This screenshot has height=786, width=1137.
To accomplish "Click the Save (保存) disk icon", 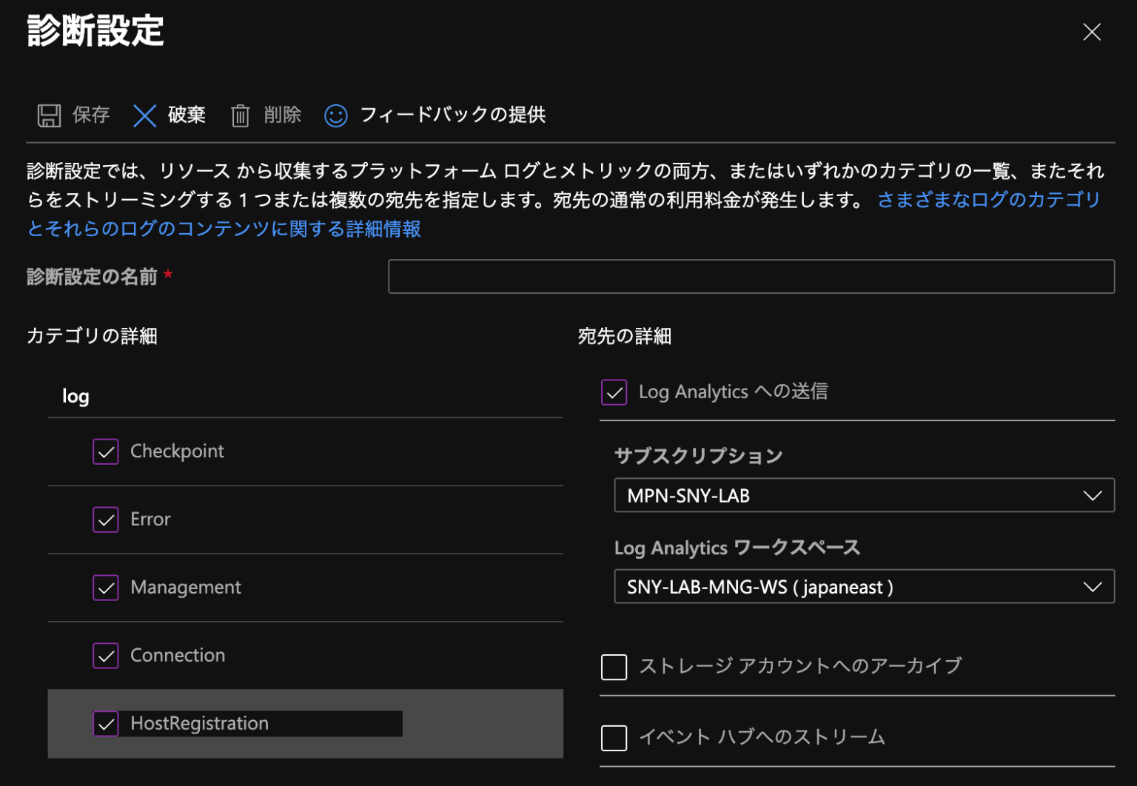I will point(49,115).
